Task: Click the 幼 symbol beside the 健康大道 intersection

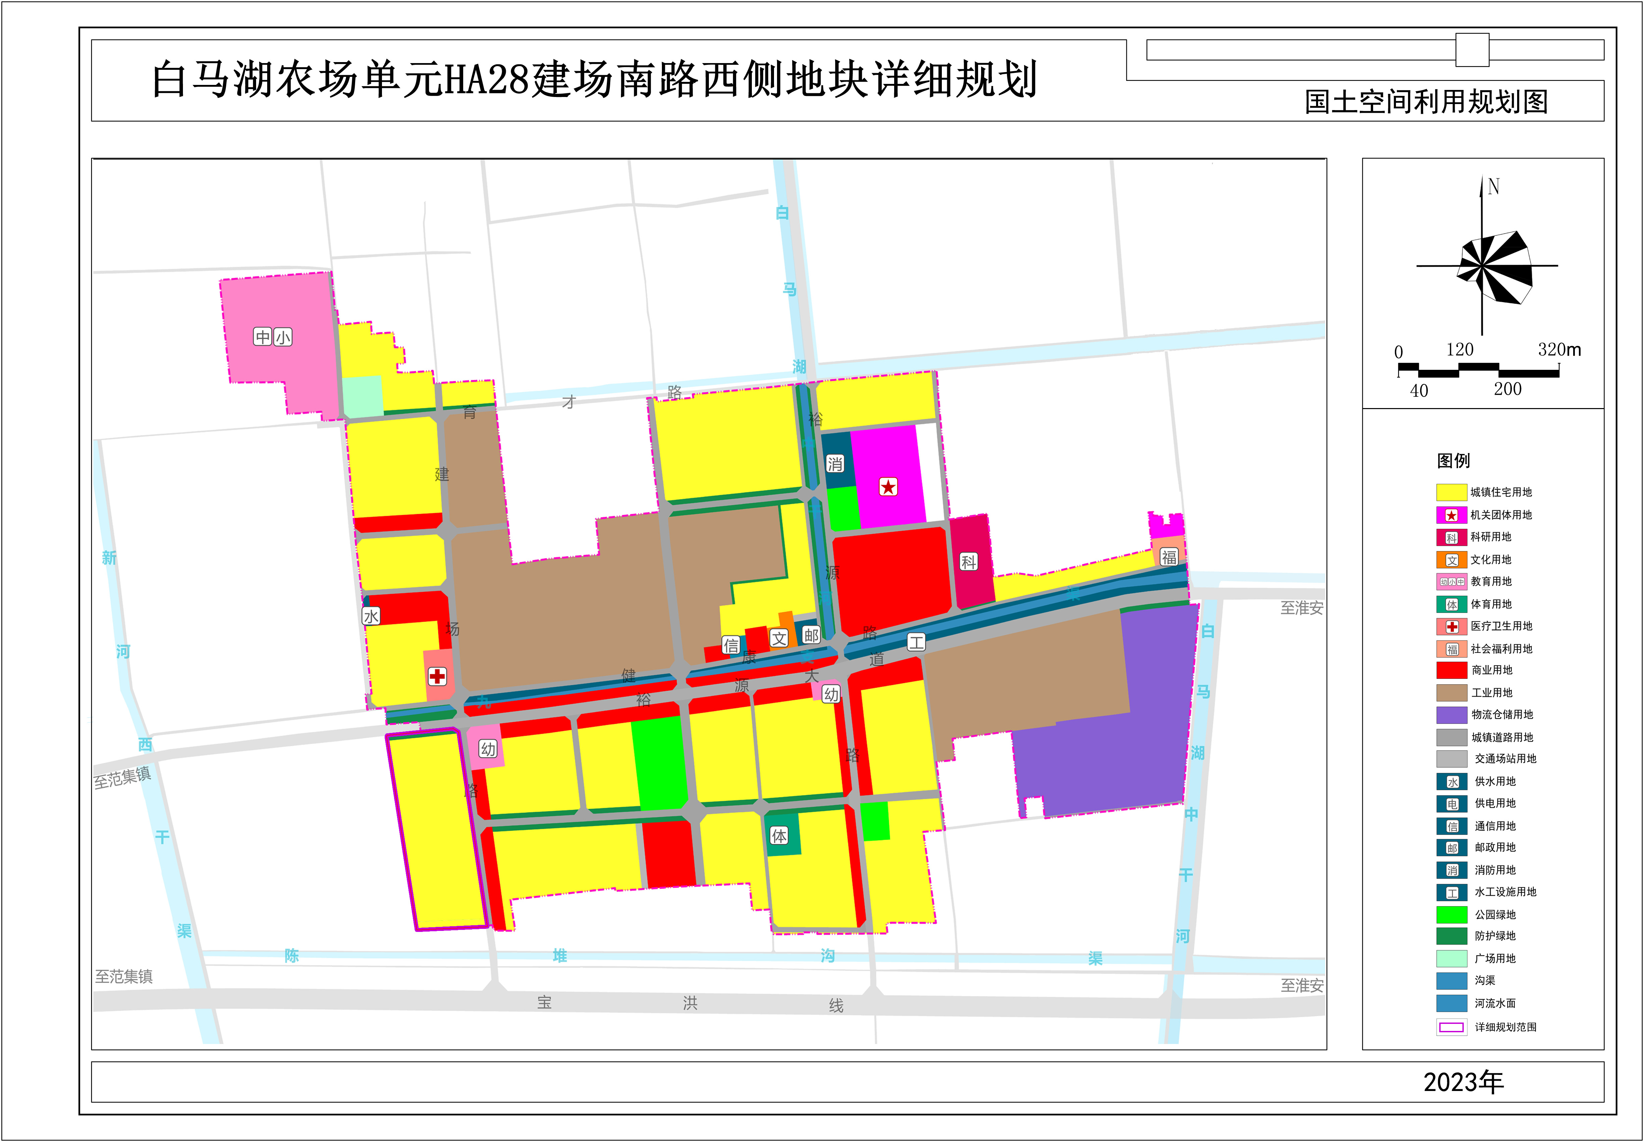Action: (x=831, y=694)
